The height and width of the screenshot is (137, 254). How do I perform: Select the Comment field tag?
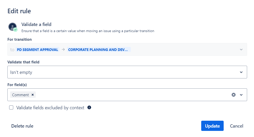[x=20, y=95]
